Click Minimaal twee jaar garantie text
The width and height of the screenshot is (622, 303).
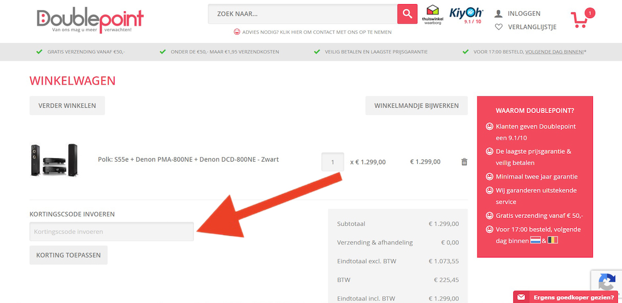(x=536, y=177)
